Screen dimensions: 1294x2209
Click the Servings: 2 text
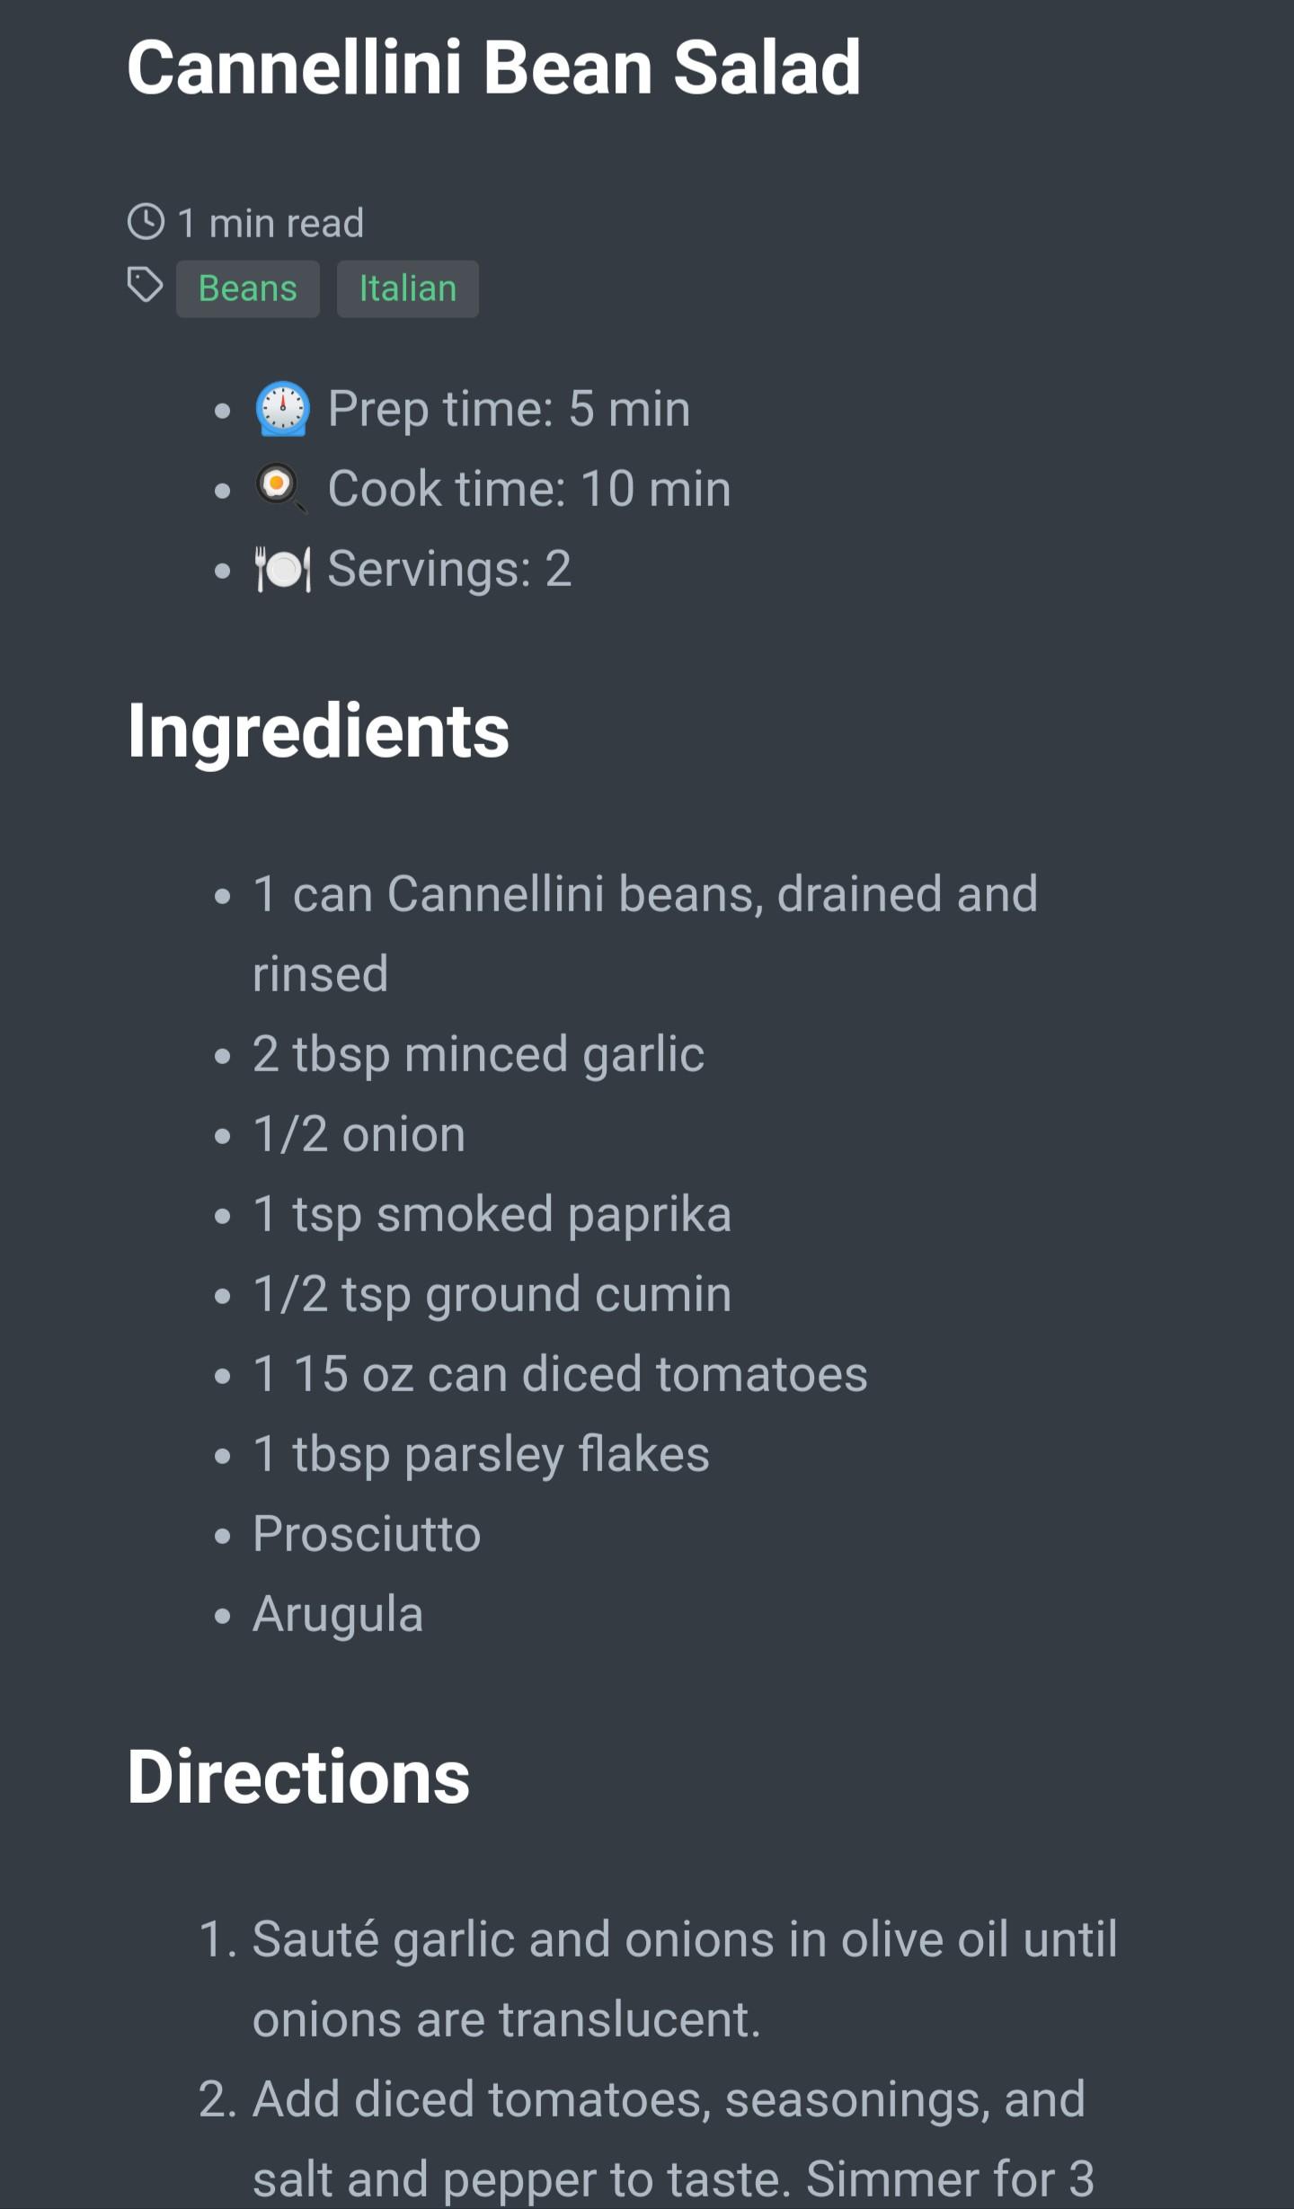[x=449, y=569]
